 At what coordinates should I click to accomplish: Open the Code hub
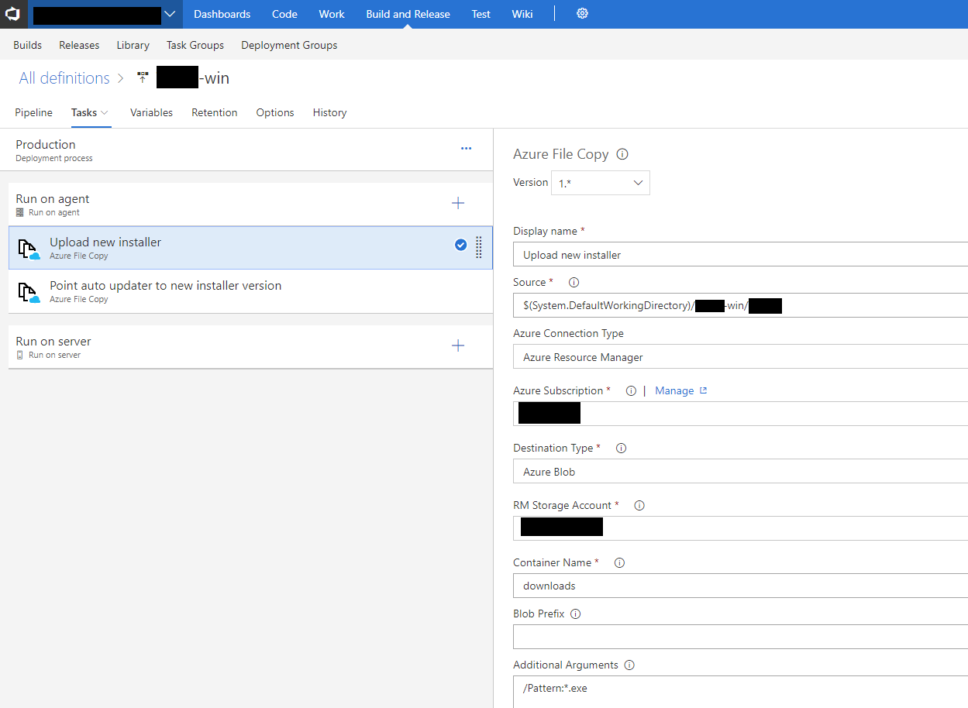pos(284,14)
